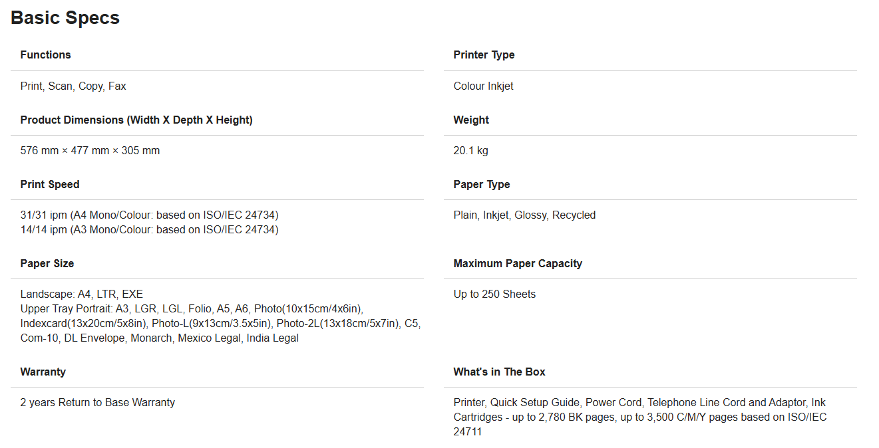The height and width of the screenshot is (448, 879).
Task: Click the Weight label
Action: tap(471, 120)
